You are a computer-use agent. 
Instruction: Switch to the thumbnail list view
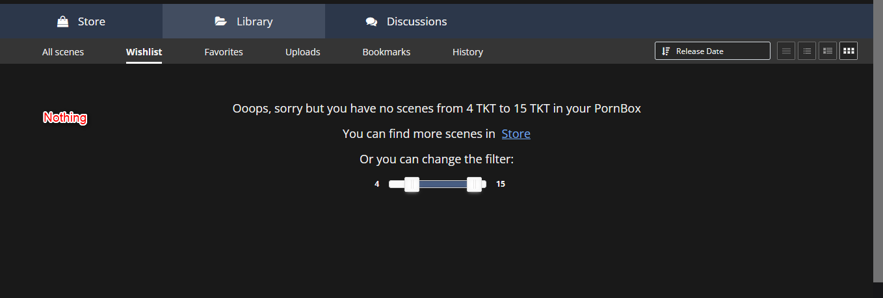pos(828,51)
